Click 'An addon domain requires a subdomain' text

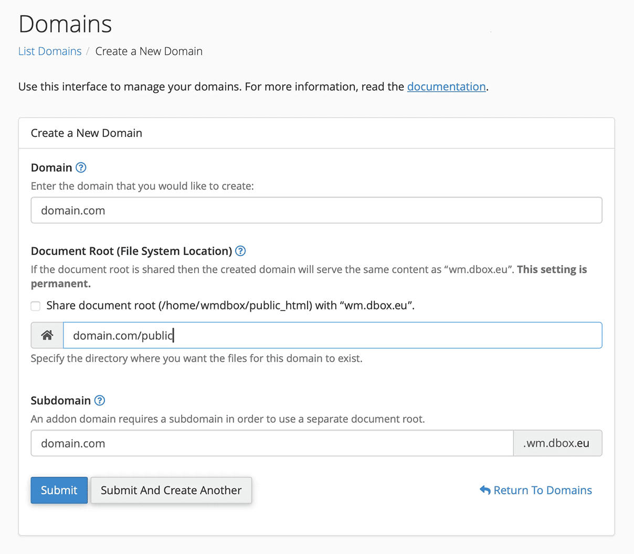click(x=228, y=419)
